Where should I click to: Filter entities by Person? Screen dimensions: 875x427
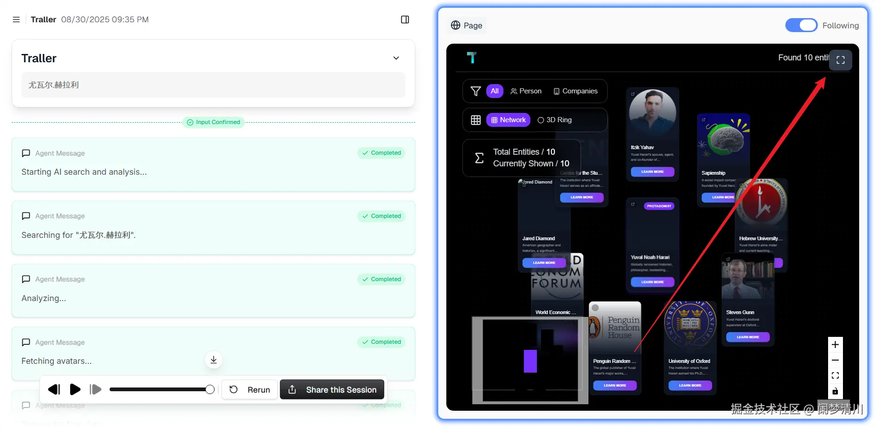coord(526,91)
